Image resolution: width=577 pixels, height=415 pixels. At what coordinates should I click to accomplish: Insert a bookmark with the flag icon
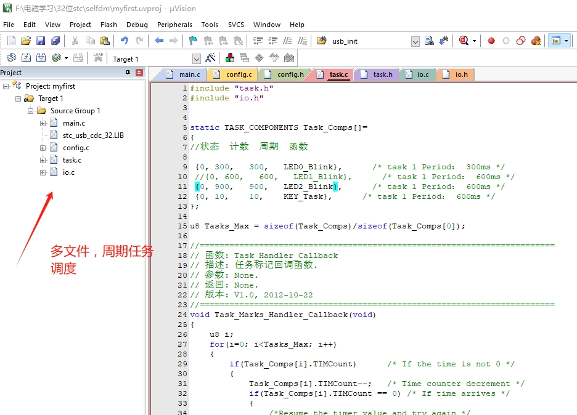[x=193, y=41]
